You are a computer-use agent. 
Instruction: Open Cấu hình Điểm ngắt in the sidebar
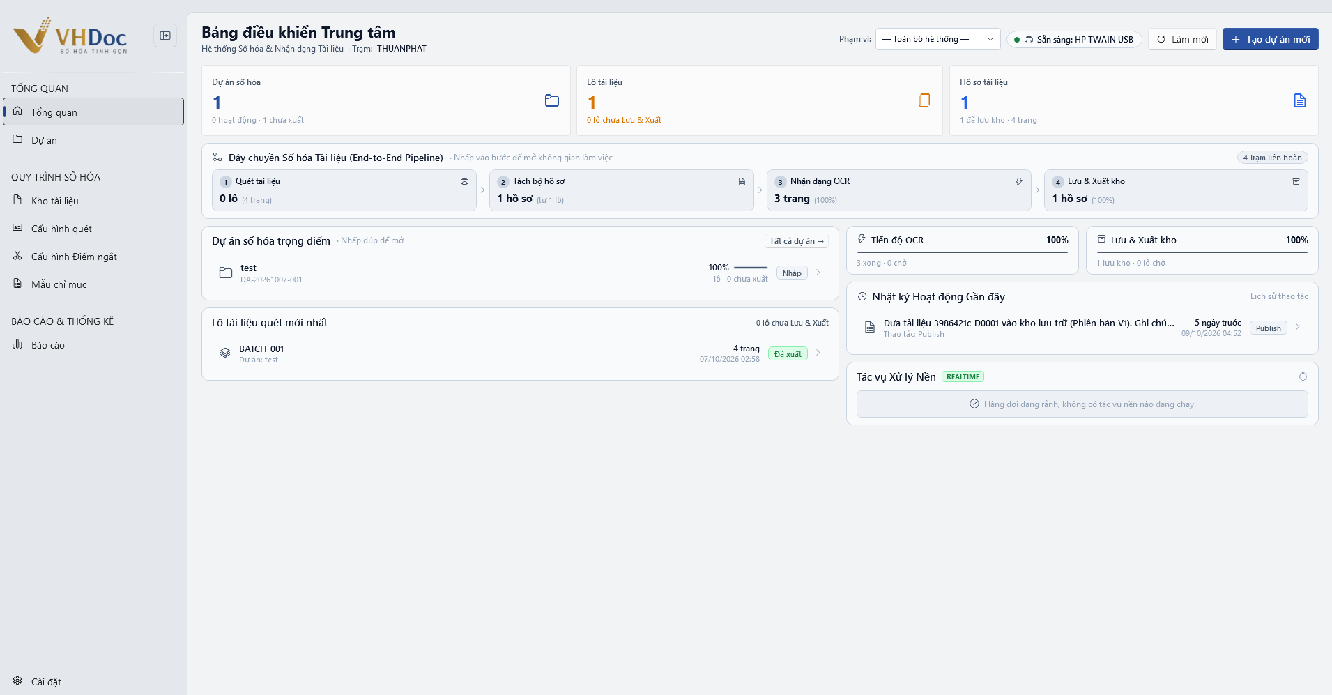pyautogui.click(x=93, y=257)
